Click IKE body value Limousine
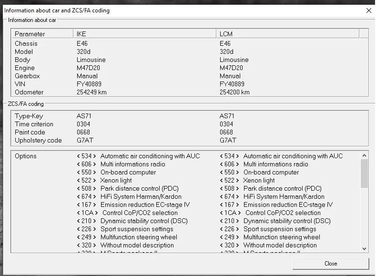Viewport: 376px width, 276px height. tap(91, 60)
